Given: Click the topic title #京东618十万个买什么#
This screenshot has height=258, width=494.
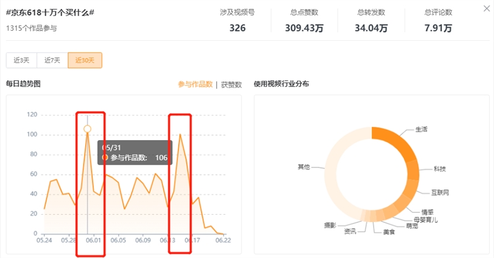Looking at the screenshot, I should pos(50,12).
